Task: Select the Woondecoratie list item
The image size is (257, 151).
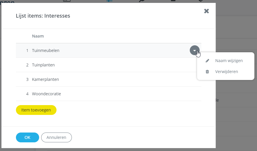Action: (46, 94)
